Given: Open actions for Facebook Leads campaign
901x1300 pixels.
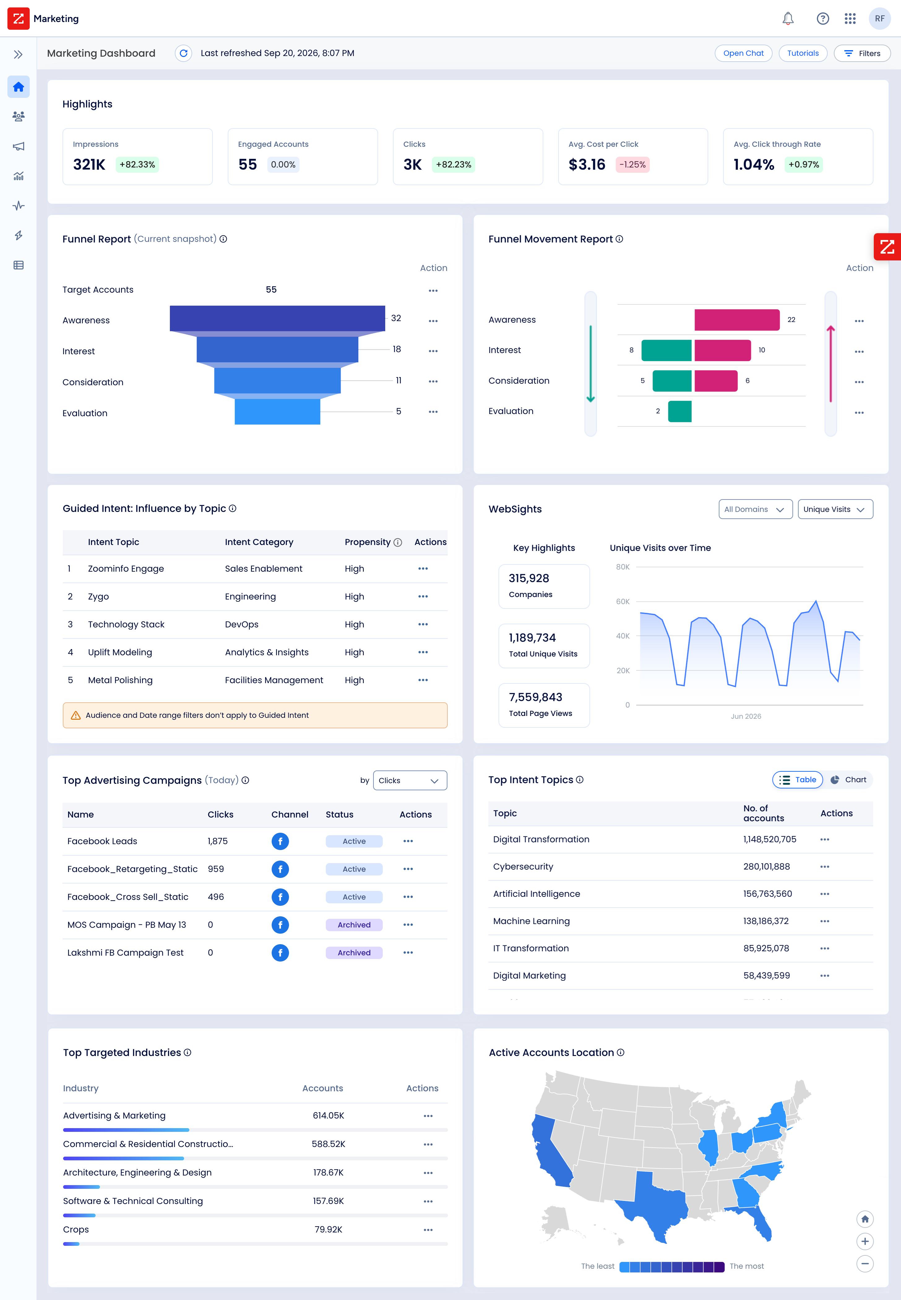Looking at the screenshot, I should tap(408, 841).
